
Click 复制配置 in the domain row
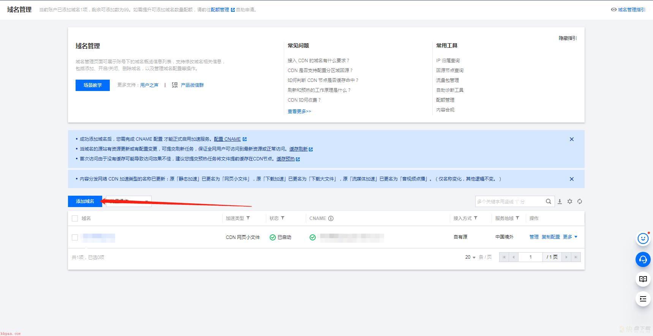[x=551, y=237]
